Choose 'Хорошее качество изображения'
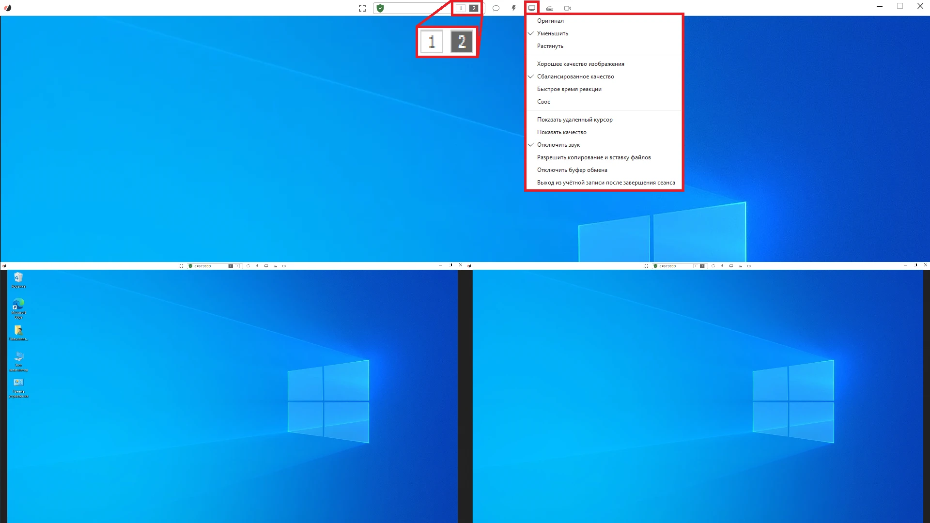The height and width of the screenshot is (523, 930). point(580,64)
